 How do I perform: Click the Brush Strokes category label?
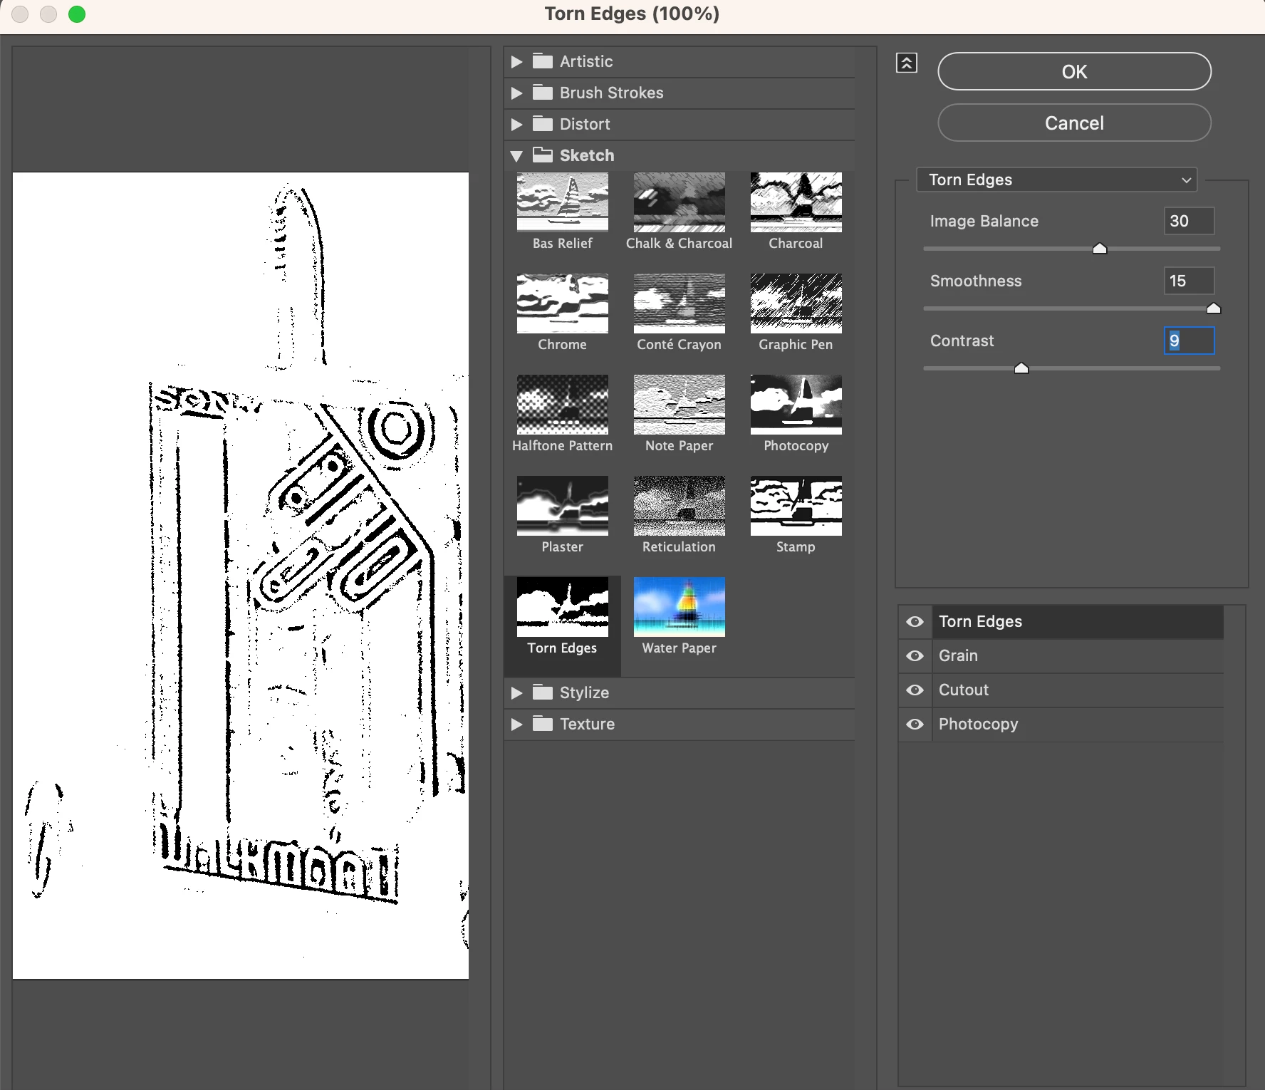tap(612, 93)
